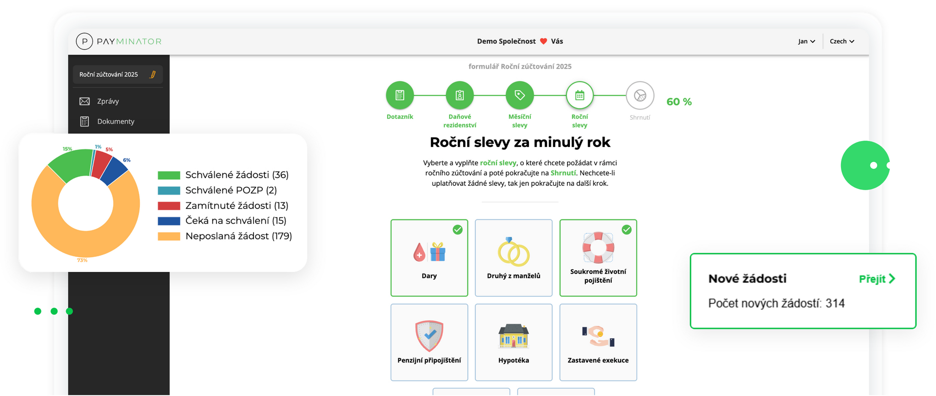Image resolution: width=936 pixels, height=396 pixels.
Task: Click the Nové žádosti heading
Action: 747,279
